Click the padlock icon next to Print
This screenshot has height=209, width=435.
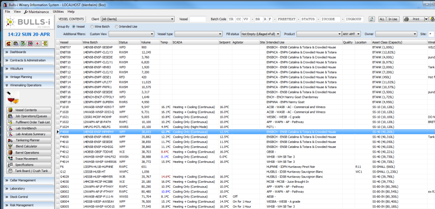pos(432,19)
